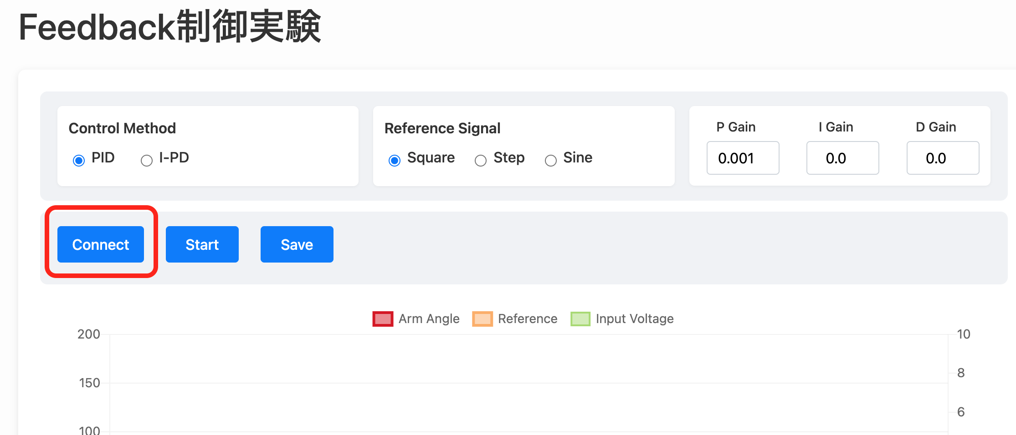Click the Save button
1016x435 pixels.
click(297, 244)
